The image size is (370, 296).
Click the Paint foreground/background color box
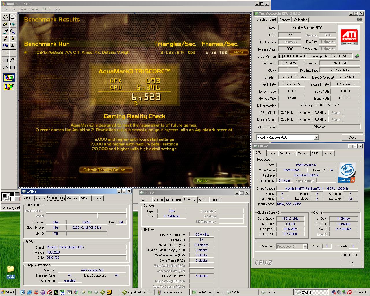click(5, 196)
